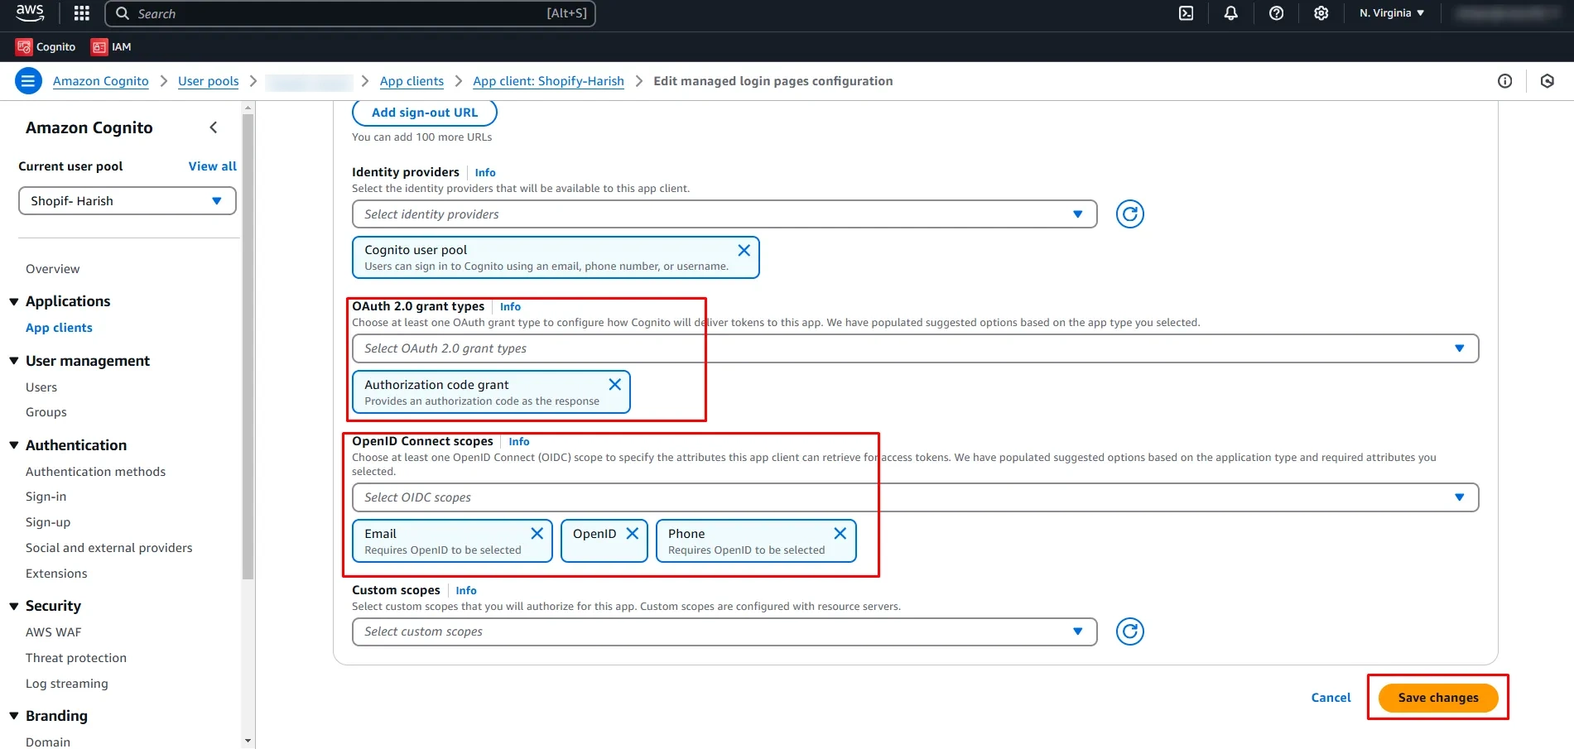Viewport: 1574px width, 749px height.
Task: Collapse the Security section
Action: tap(14, 607)
